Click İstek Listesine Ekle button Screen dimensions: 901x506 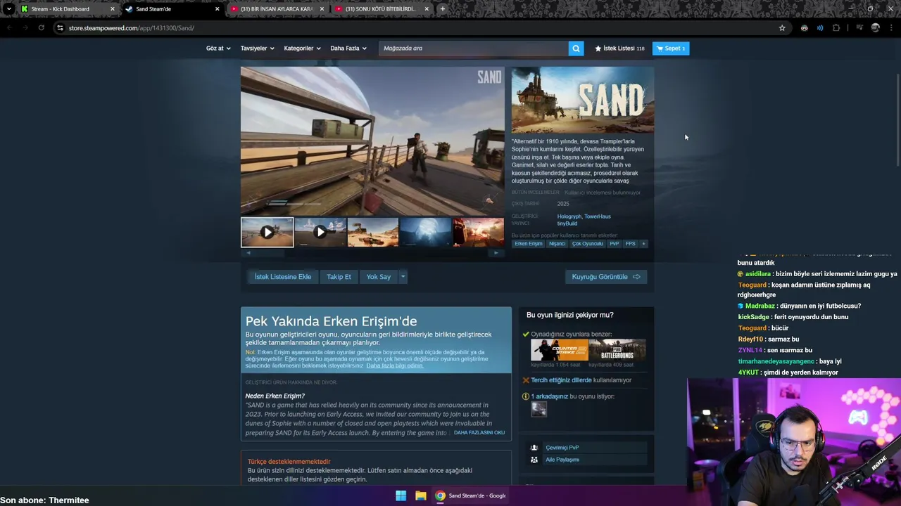(x=282, y=277)
